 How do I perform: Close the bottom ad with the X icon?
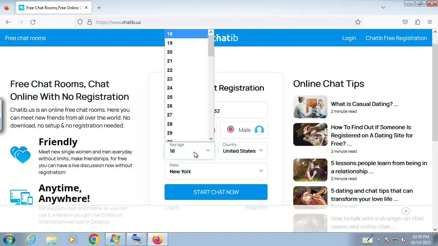405,211
